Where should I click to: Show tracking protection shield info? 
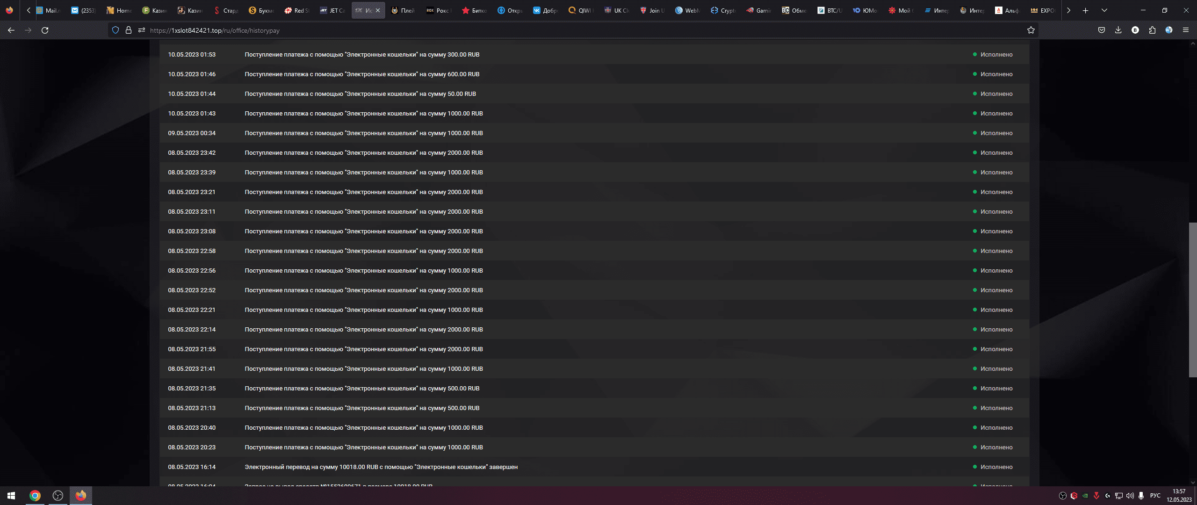pyautogui.click(x=115, y=30)
